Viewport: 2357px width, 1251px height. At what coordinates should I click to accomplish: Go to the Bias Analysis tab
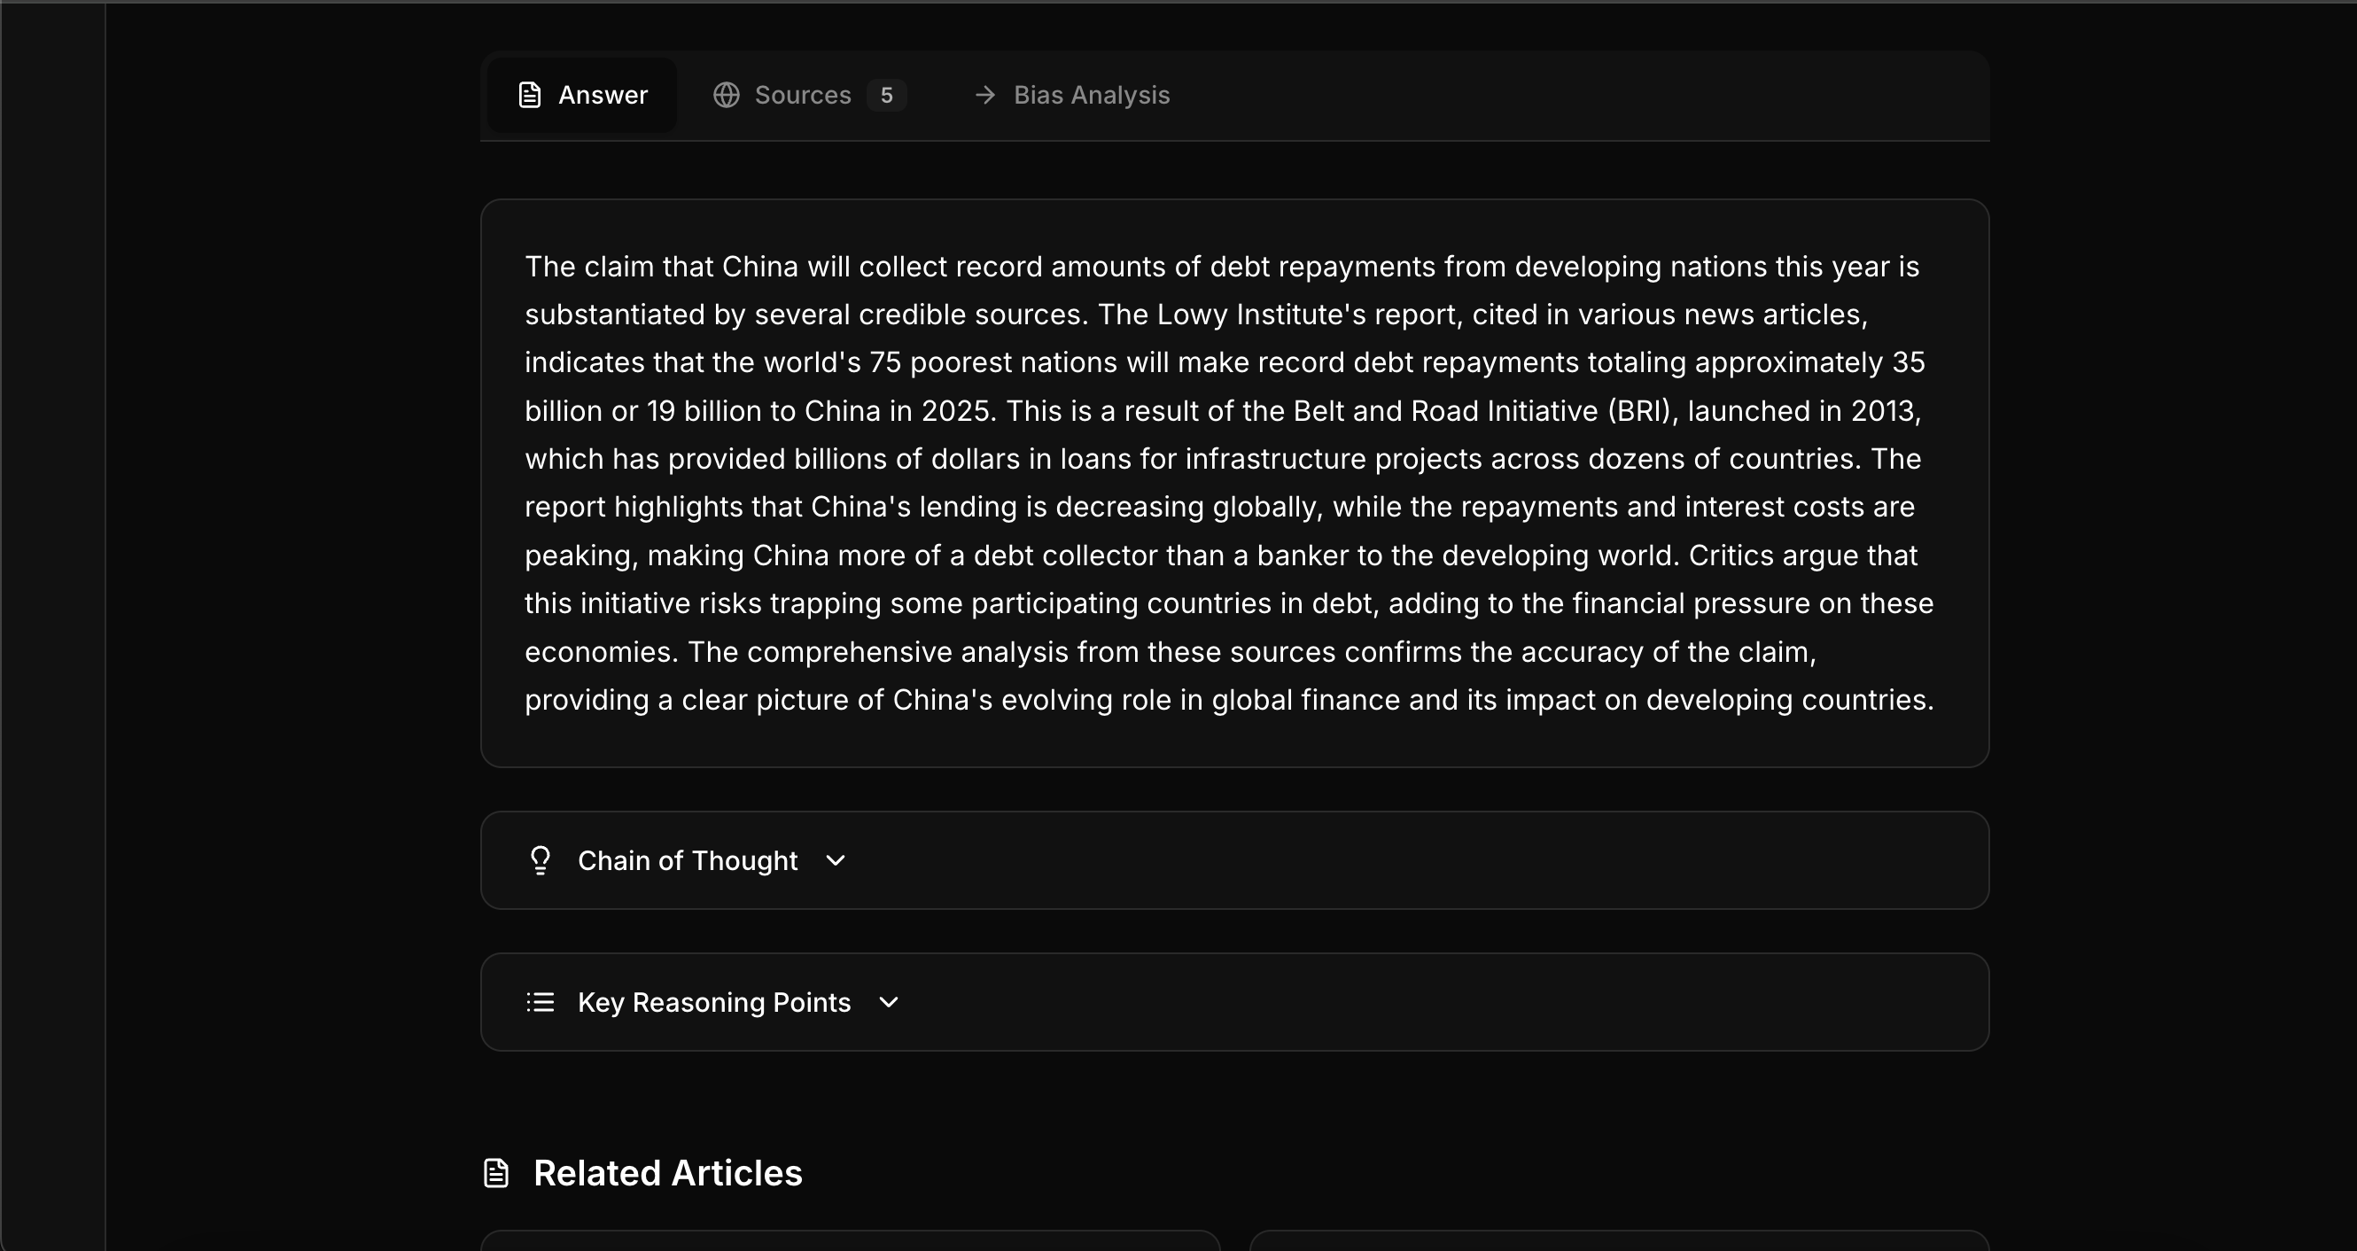click(x=1091, y=95)
